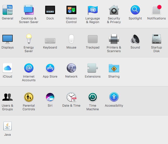Open Parental Controls preferences

(x=29, y=97)
